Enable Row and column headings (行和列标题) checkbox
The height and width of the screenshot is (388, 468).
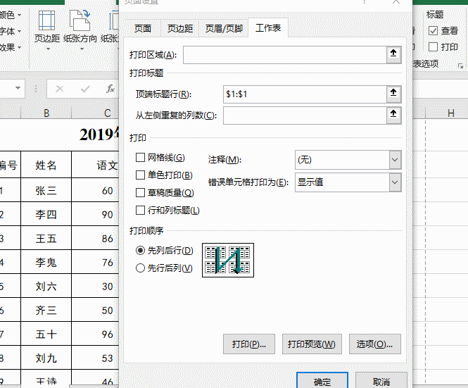coord(140,211)
